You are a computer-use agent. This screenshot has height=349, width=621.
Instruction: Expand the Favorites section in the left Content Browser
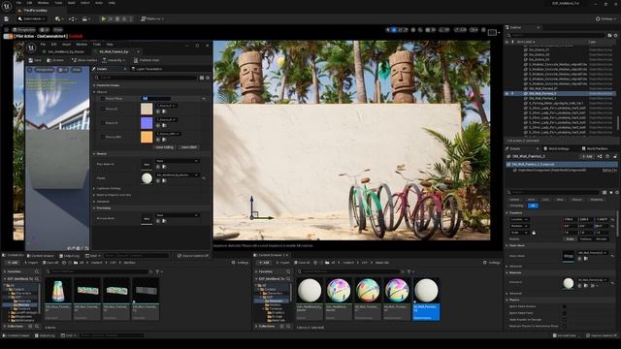(5, 271)
